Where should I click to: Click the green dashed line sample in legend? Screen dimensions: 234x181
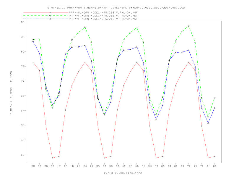[46, 16]
